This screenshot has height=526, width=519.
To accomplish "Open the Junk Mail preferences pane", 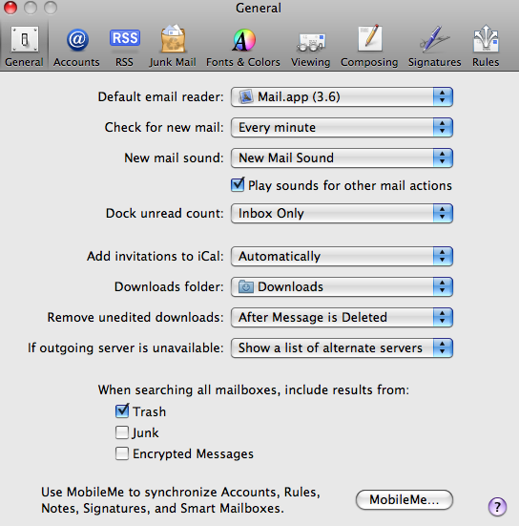I will [x=173, y=46].
